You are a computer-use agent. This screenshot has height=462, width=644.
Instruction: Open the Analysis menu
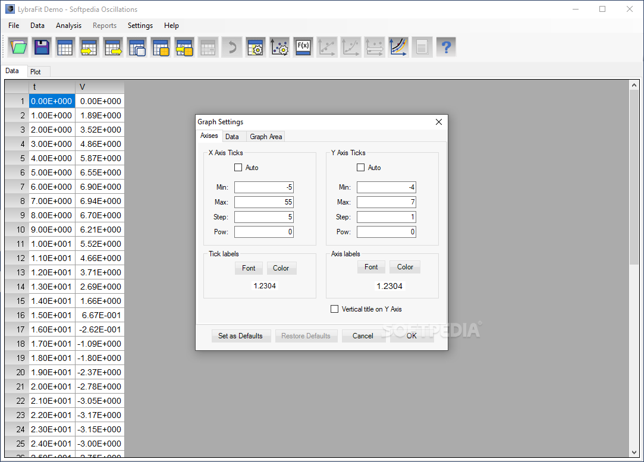(68, 26)
